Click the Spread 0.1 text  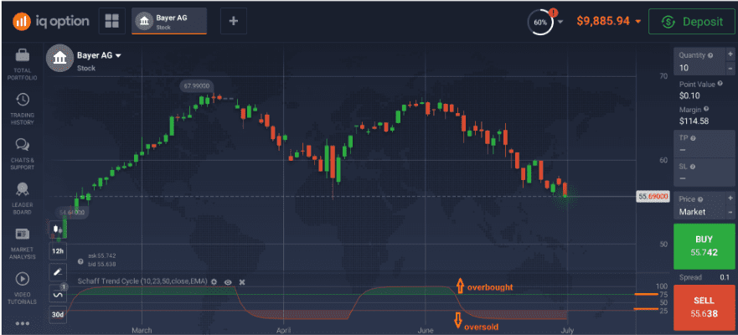(x=704, y=277)
